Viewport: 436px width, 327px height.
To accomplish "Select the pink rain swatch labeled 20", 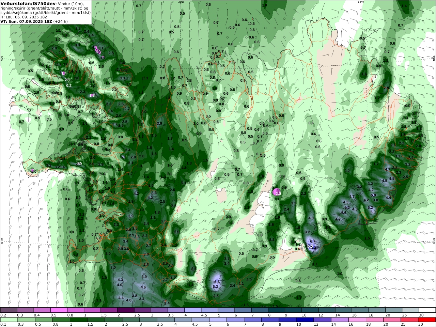I will pyautogui.click(x=392, y=320).
